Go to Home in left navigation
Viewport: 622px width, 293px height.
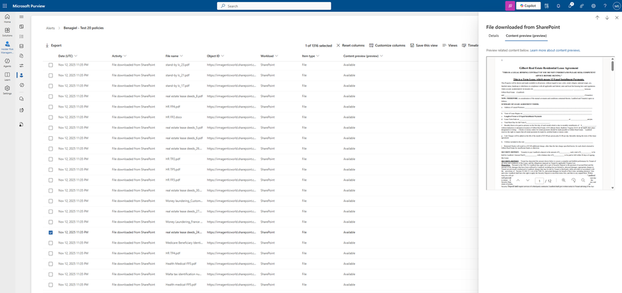click(7, 18)
